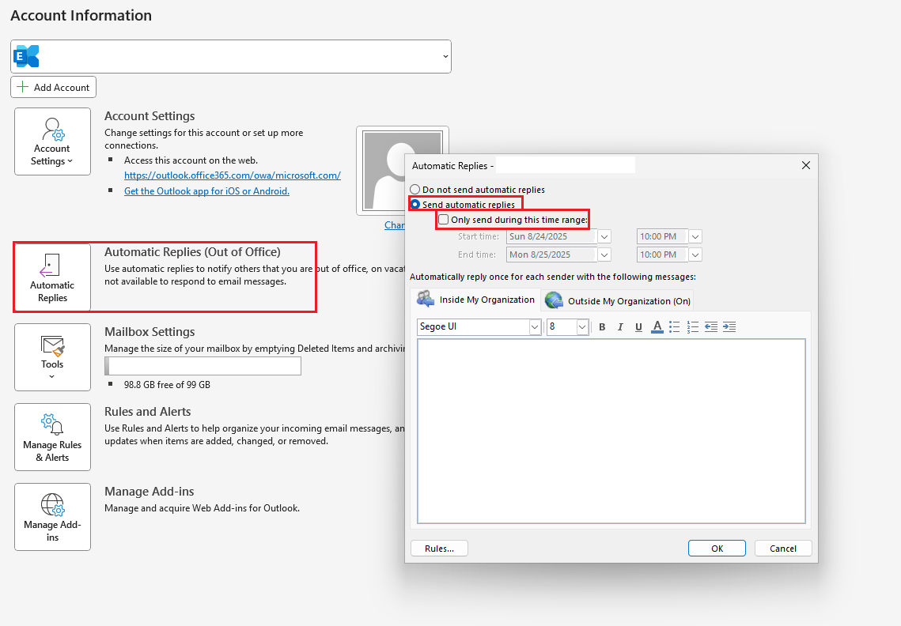Open the Start time hour dropdown
The width and height of the screenshot is (901, 626).
point(695,236)
